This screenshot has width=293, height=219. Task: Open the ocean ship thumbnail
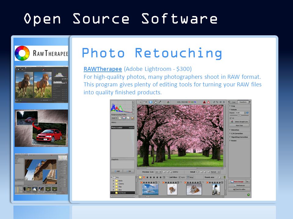tap(150, 189)
